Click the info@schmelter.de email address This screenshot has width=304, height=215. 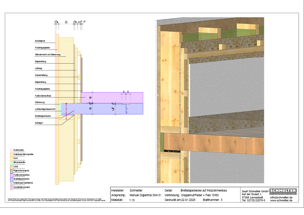[x=281, y=197]
